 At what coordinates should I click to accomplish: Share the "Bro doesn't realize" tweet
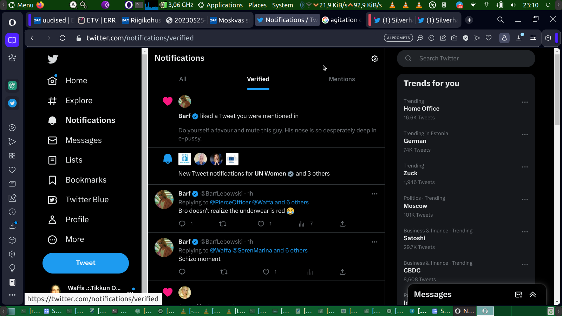coord(343,224)
